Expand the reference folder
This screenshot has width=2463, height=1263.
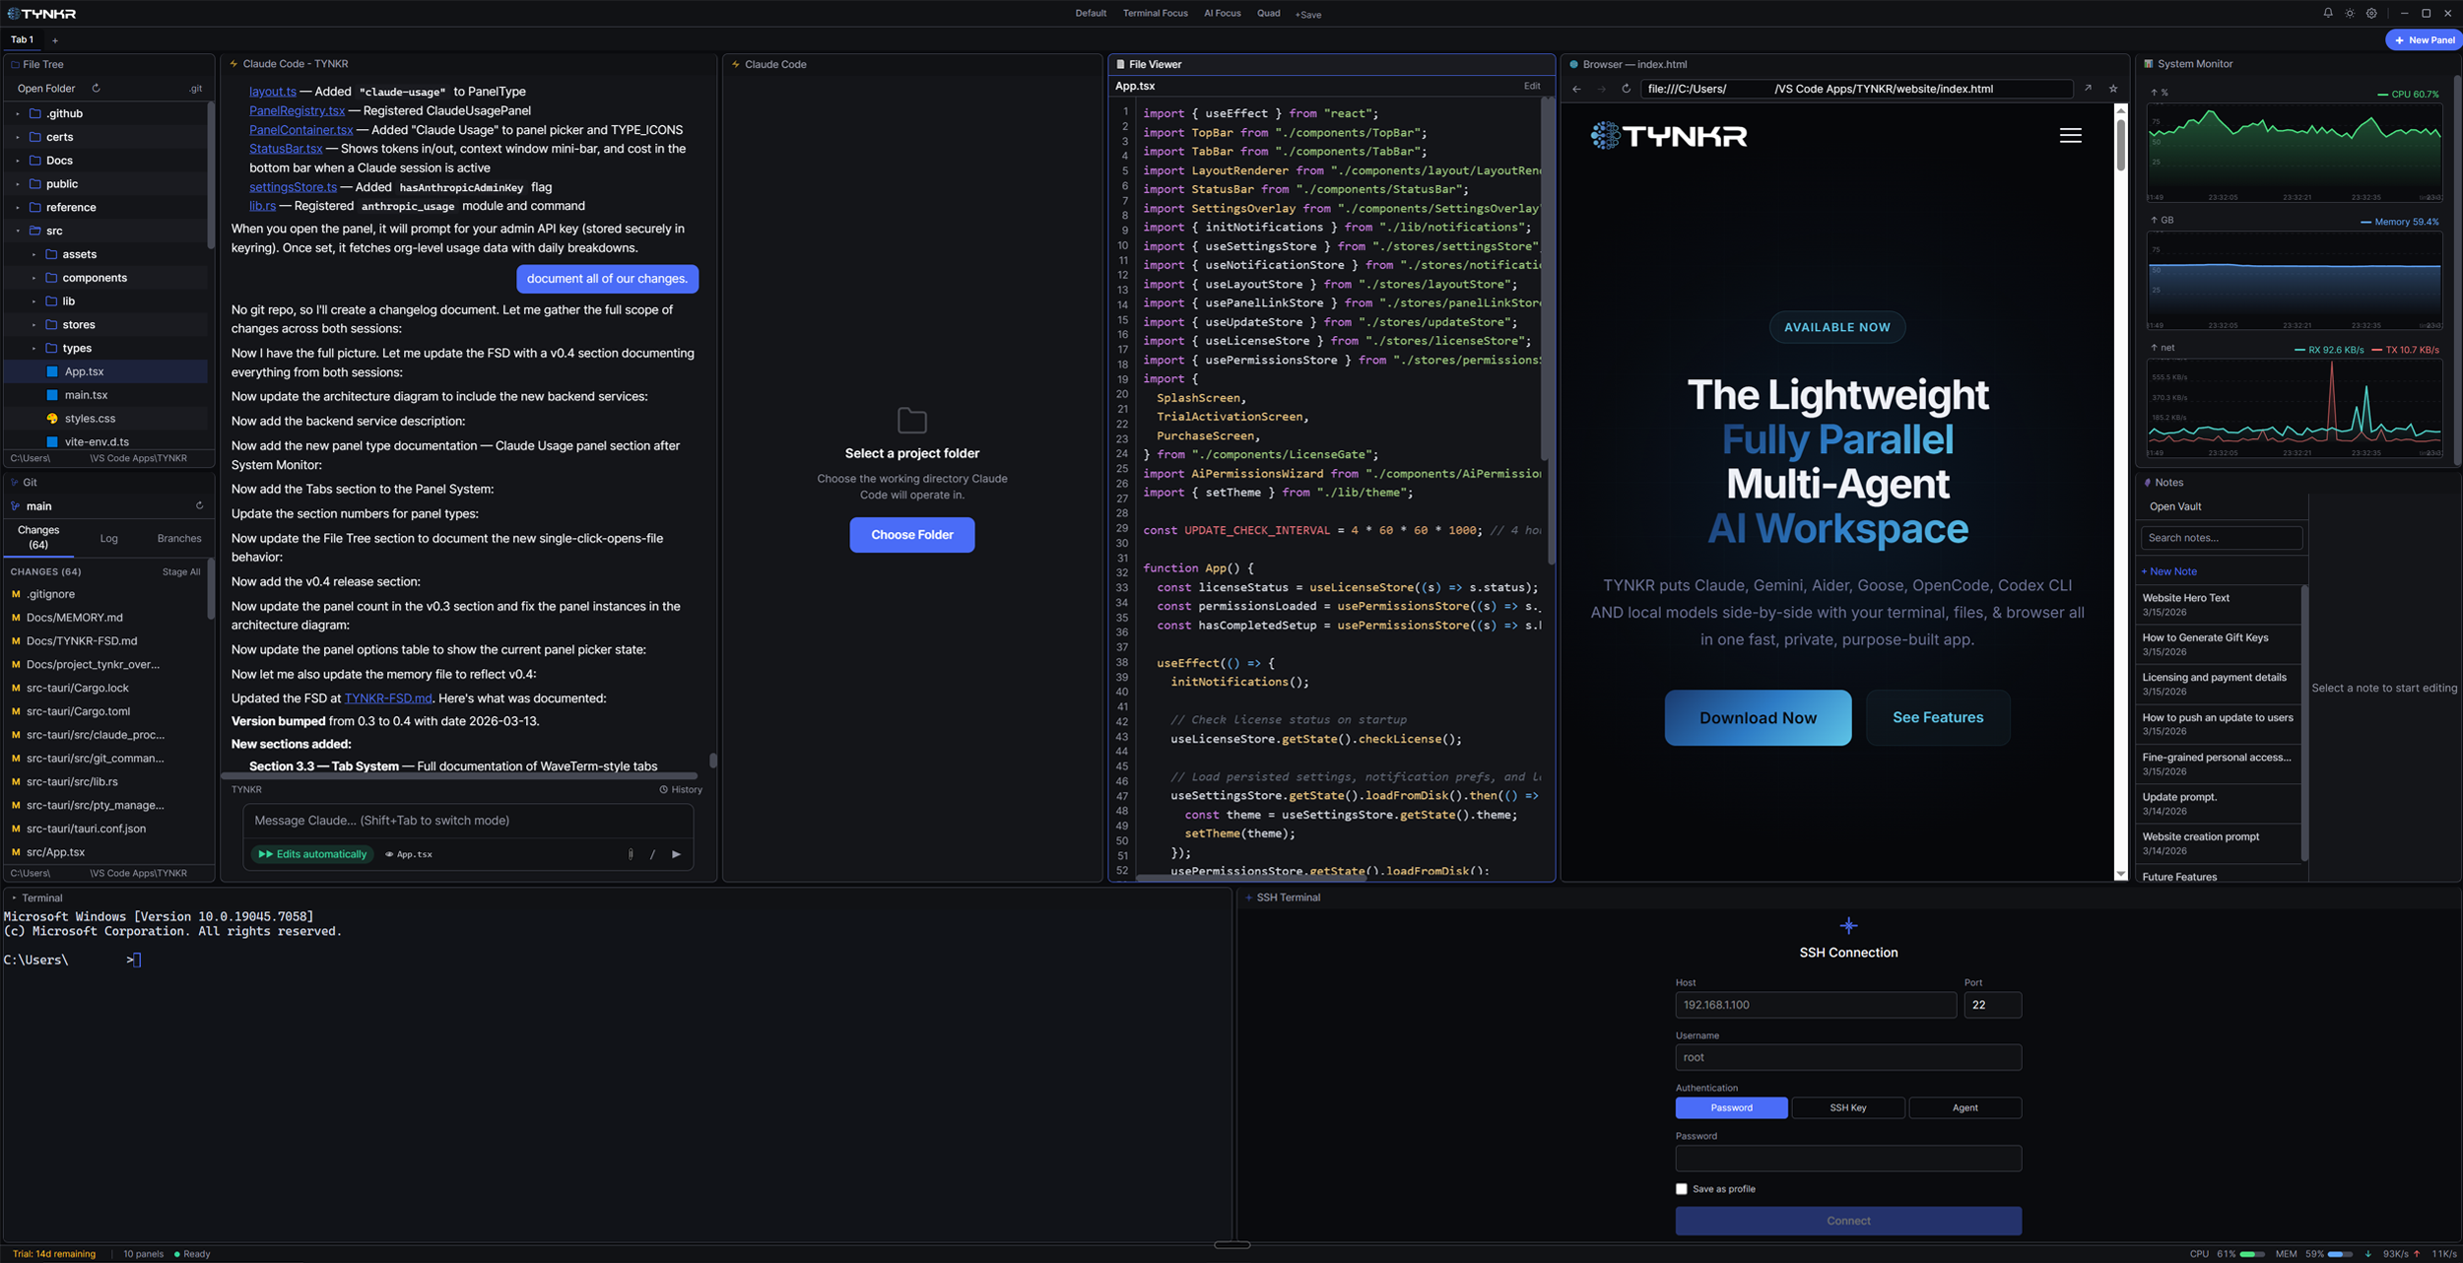(17, 208)
